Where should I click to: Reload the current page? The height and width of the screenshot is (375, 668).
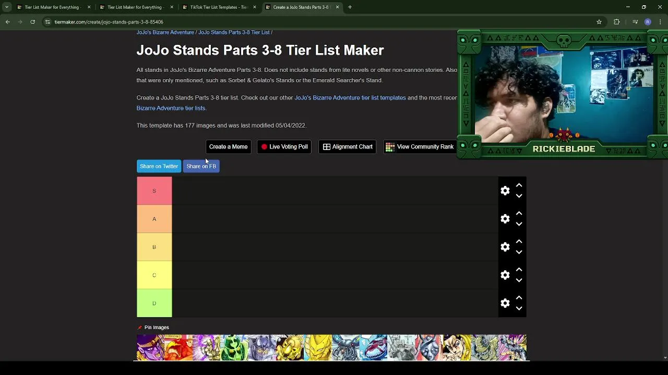32,22
